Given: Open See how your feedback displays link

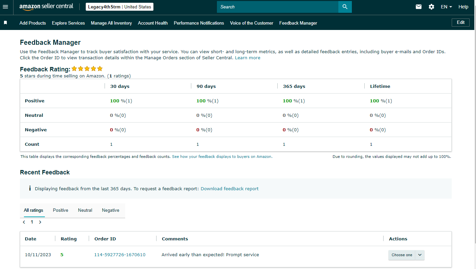Looking at the screenshot, I should coord(222,157).
